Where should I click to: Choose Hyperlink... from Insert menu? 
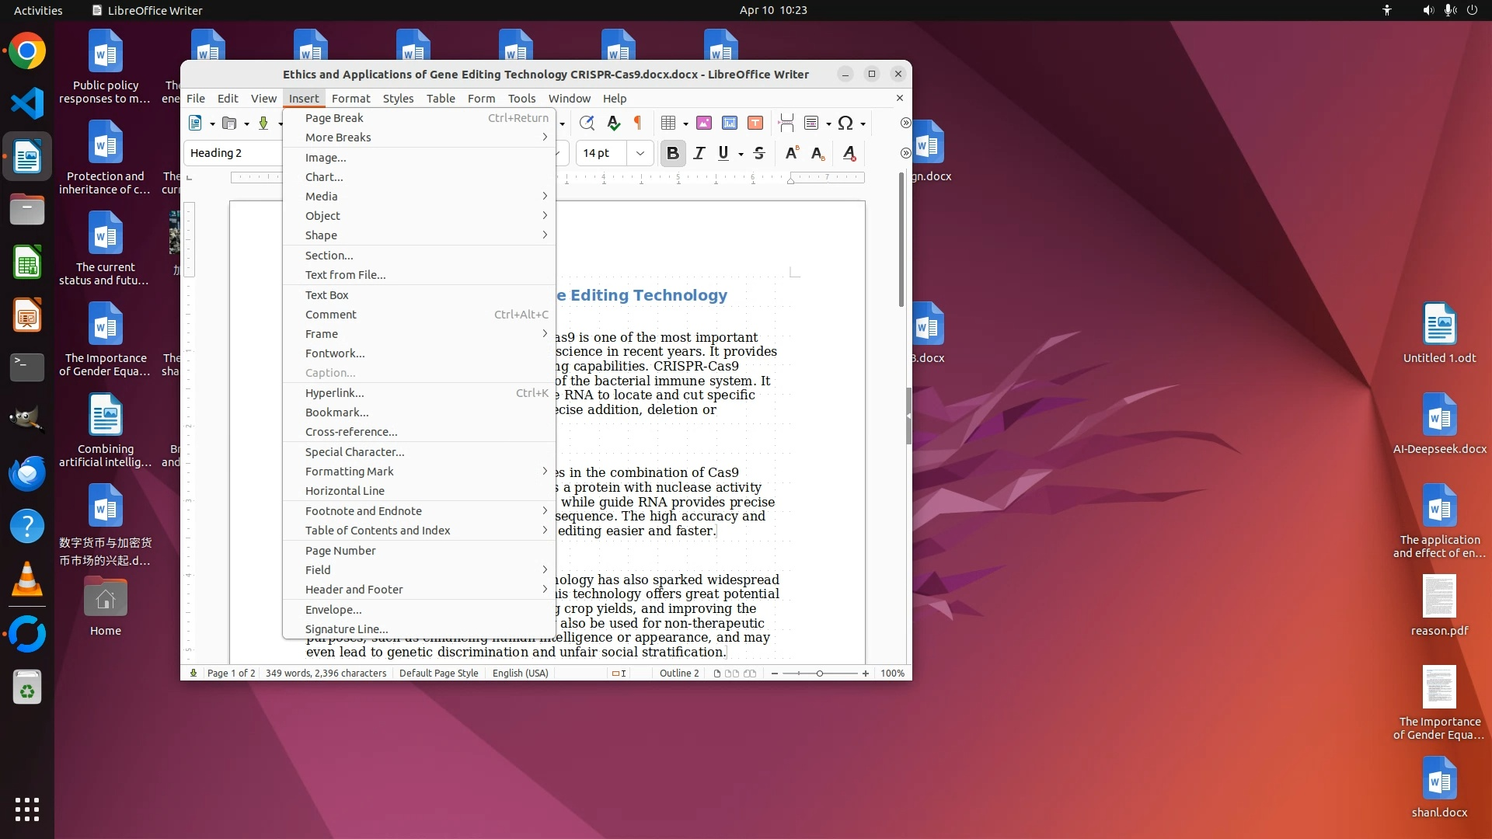334,393
